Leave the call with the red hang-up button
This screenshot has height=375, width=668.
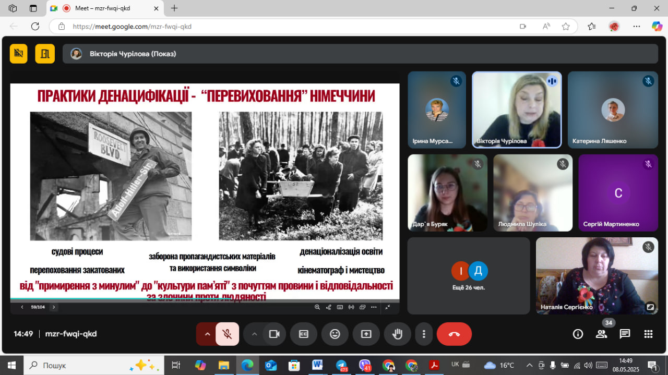(x=454, y=334)
